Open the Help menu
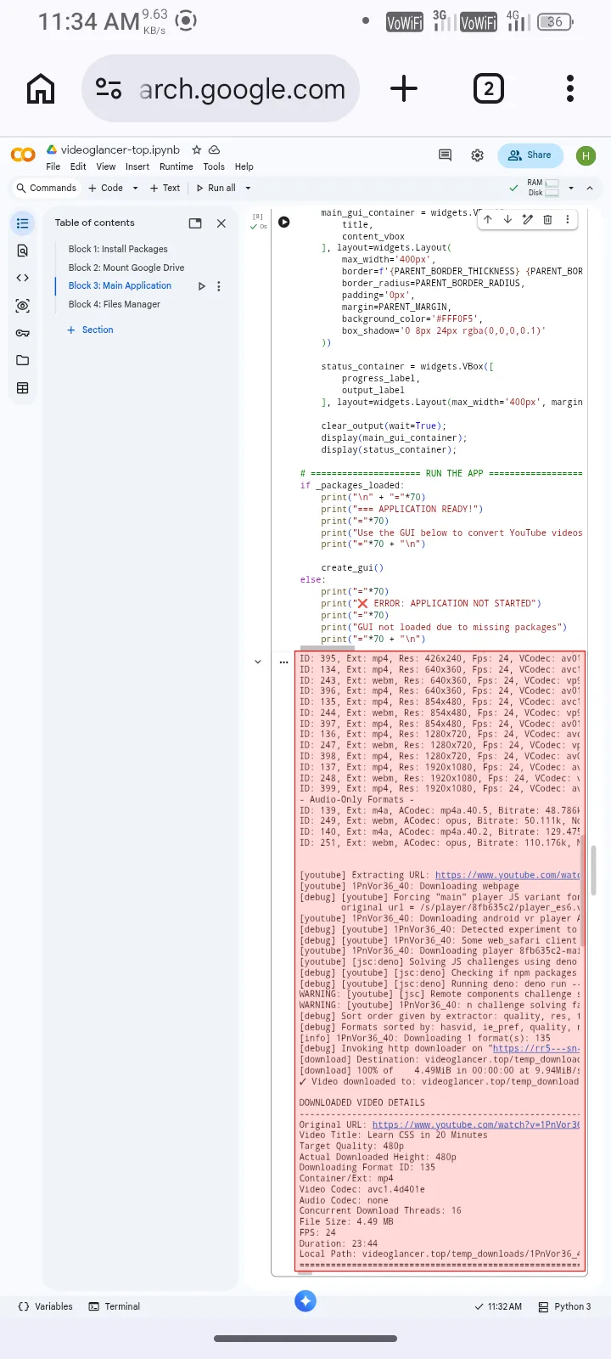 (x=244, y=166)
